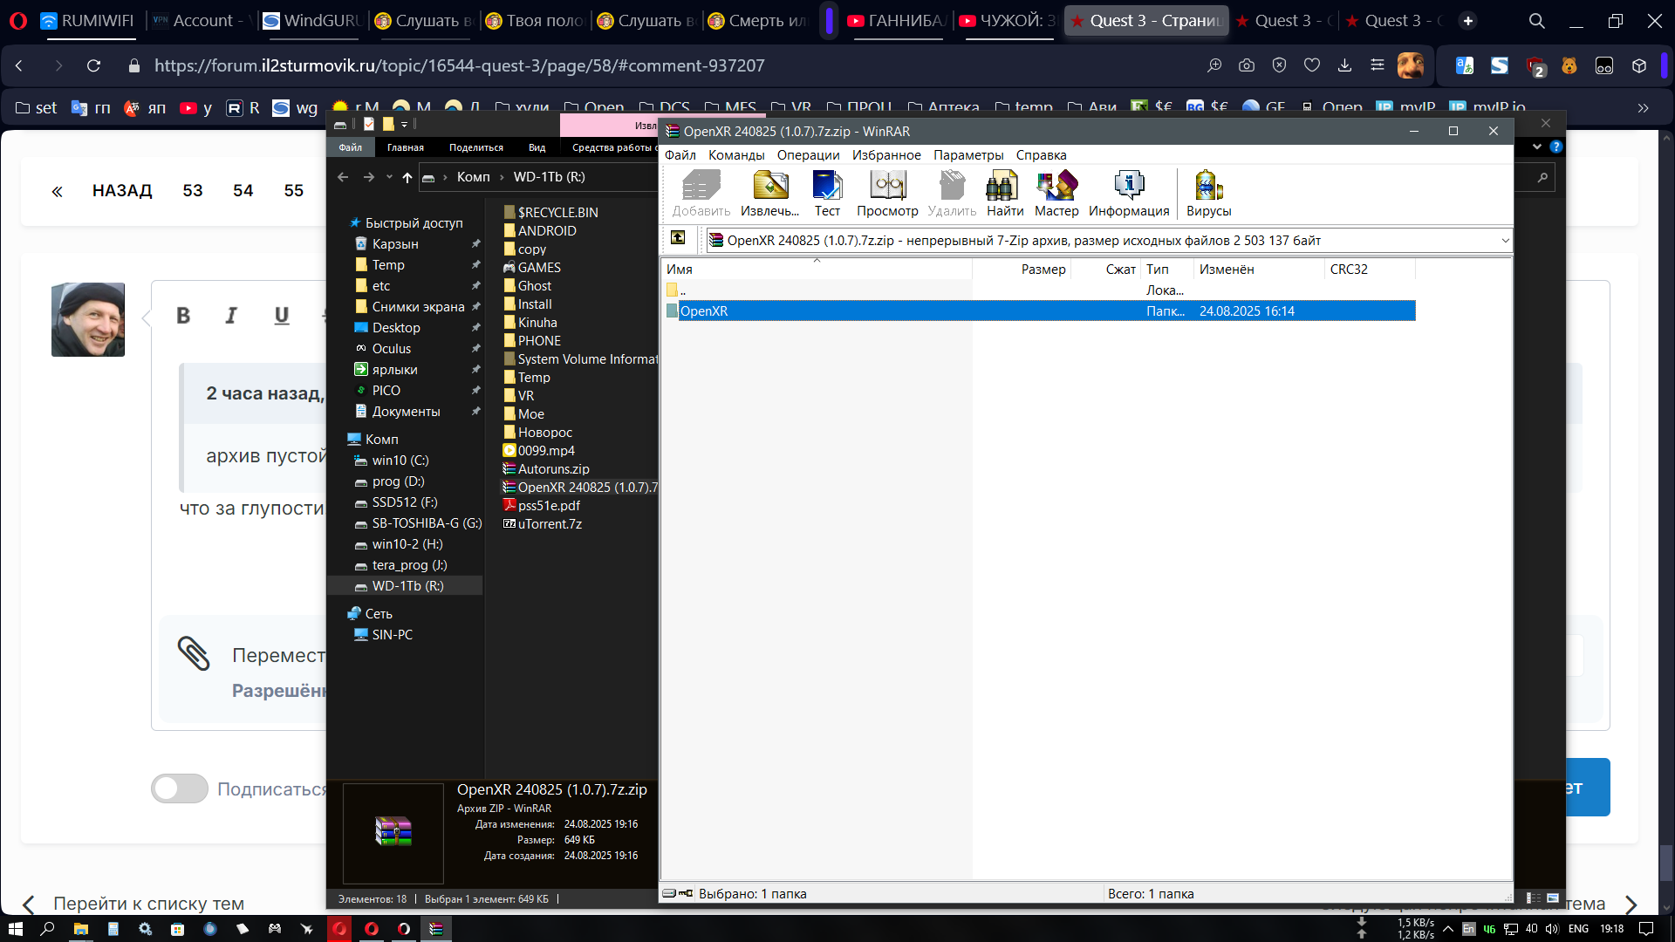
Task: Expand the WinRAR archive path dropdown
Action: coord(1505,241)
